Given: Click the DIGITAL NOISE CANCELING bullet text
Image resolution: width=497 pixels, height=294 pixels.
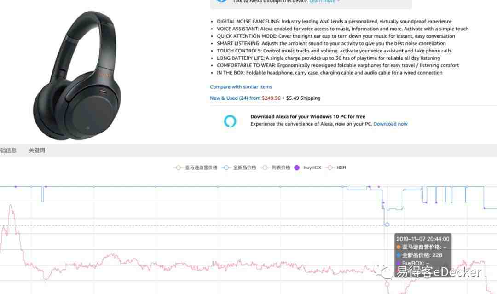Looking at the screenshot, I should click(334, 22).
